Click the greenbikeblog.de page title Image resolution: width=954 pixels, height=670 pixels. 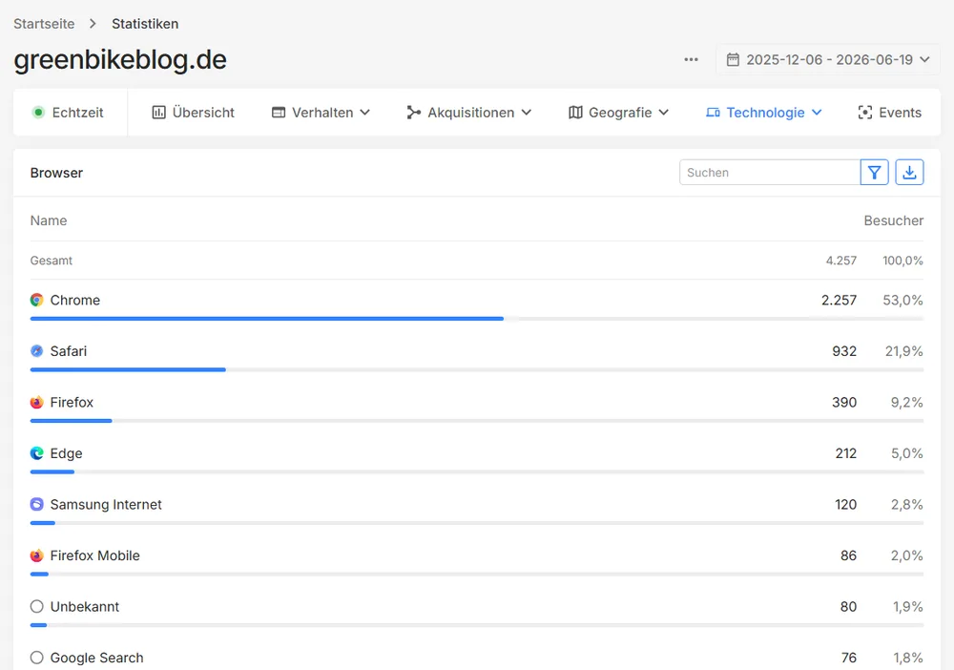coord(120,60)
